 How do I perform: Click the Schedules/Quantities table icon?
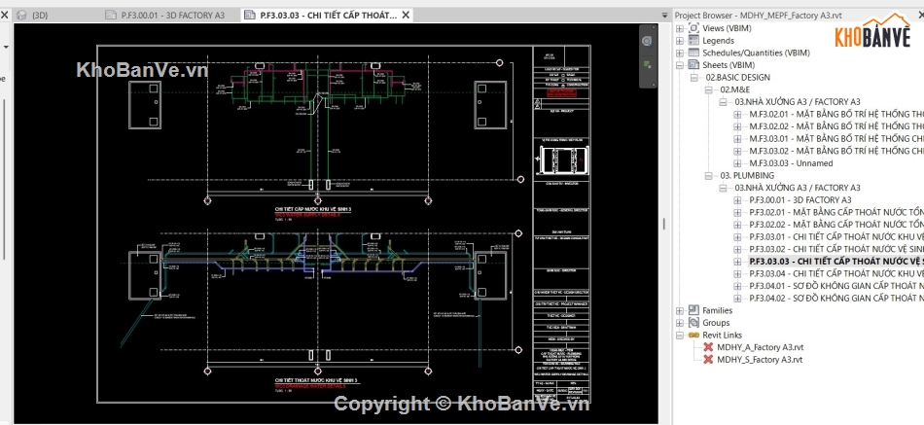(693, 53)
